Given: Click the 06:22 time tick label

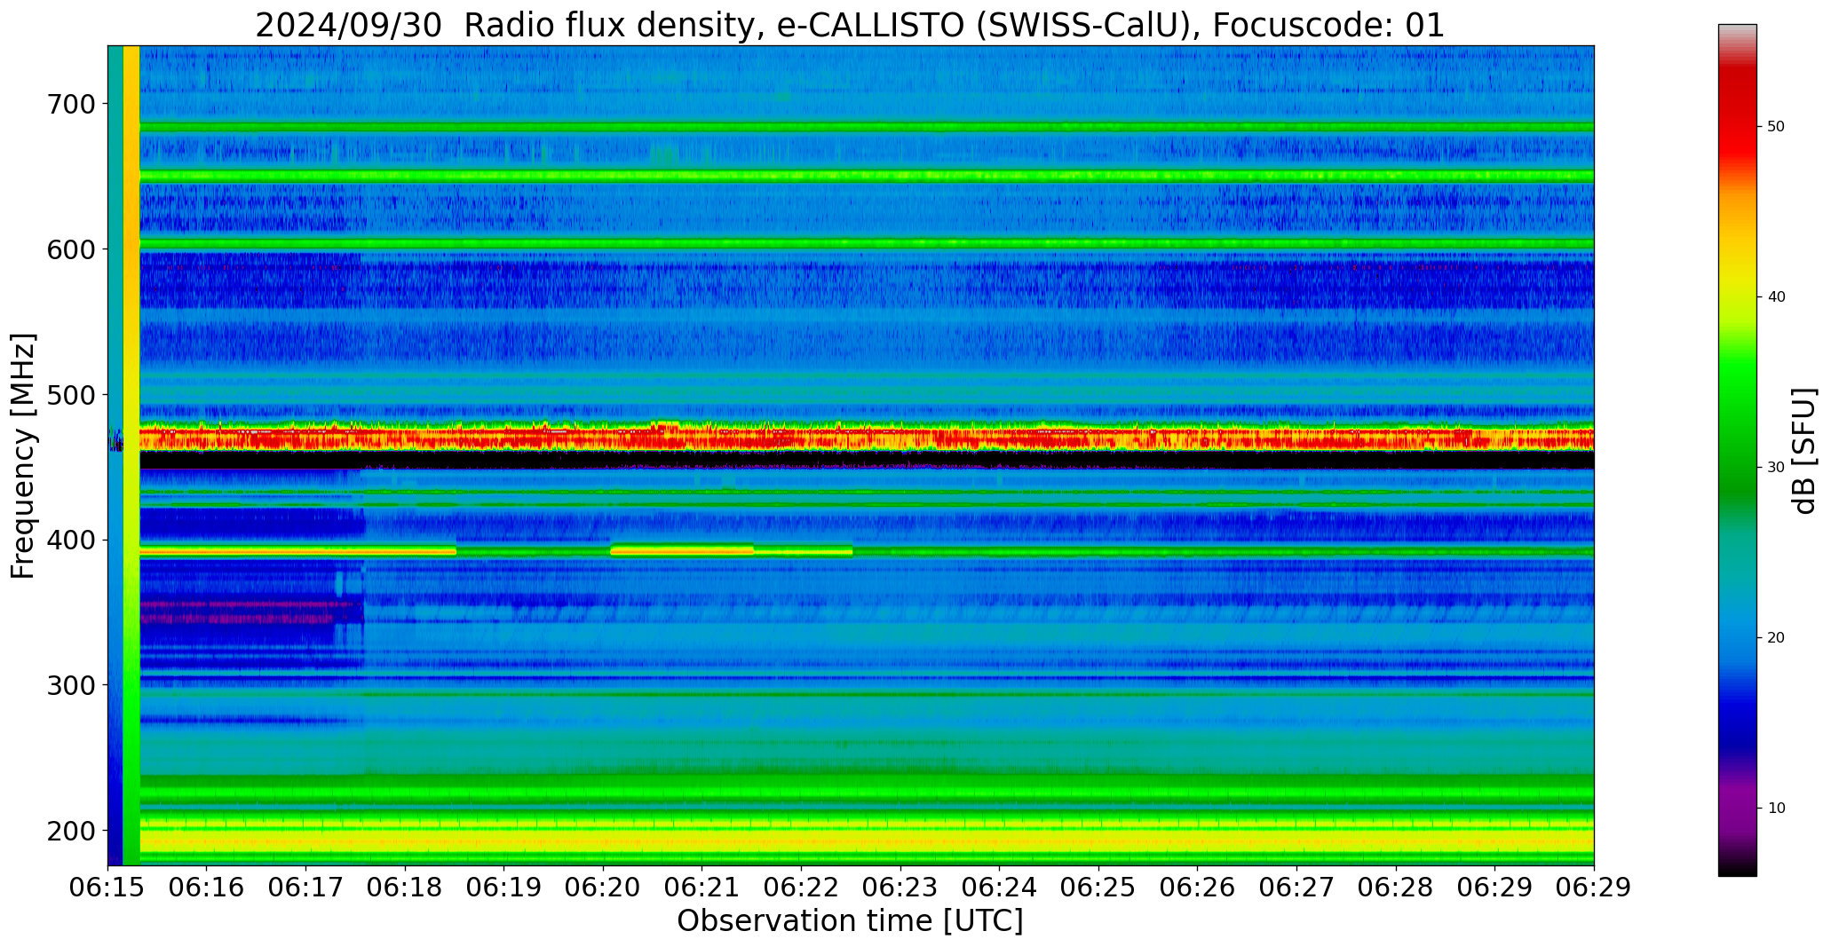Looking at the screenshot, I should (x=801, y=888).
